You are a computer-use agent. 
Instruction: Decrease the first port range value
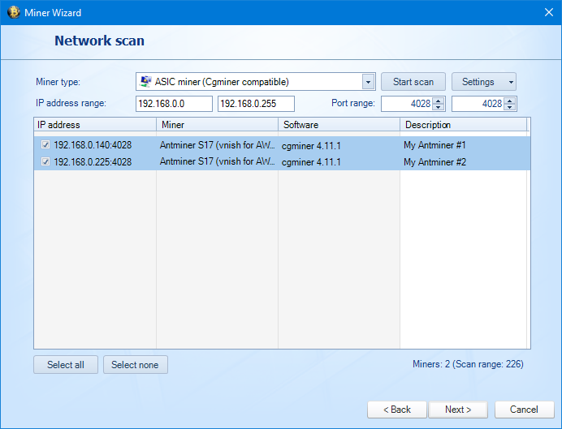coord(439,107)
